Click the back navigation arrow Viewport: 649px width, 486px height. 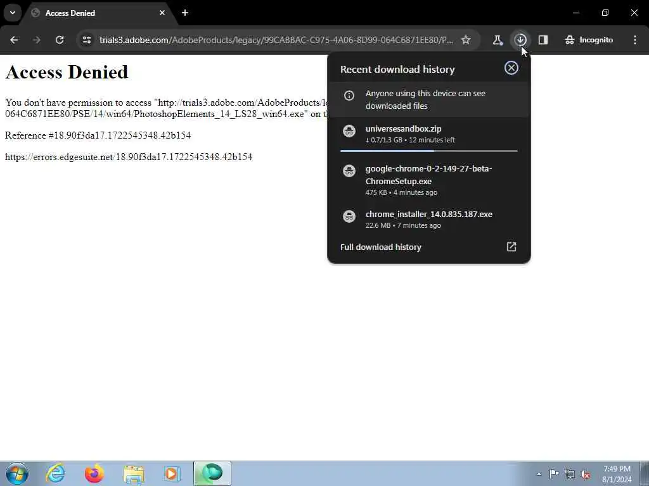tap(14, 40)
